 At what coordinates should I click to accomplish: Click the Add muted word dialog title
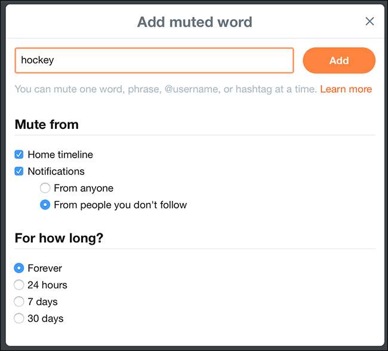(x=195, y=22)
